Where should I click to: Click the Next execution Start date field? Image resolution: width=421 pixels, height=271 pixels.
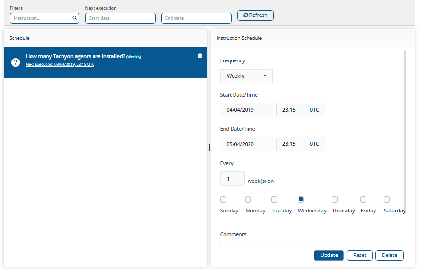tap(120, 18)
